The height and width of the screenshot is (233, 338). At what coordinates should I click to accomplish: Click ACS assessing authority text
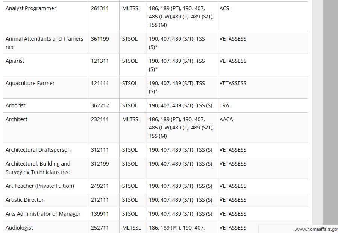click(224, 8)
